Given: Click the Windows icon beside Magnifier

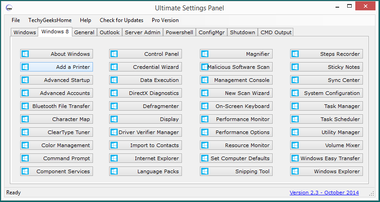Looking at the screenshot, I should pyautogui.click(x=205, y=54).
